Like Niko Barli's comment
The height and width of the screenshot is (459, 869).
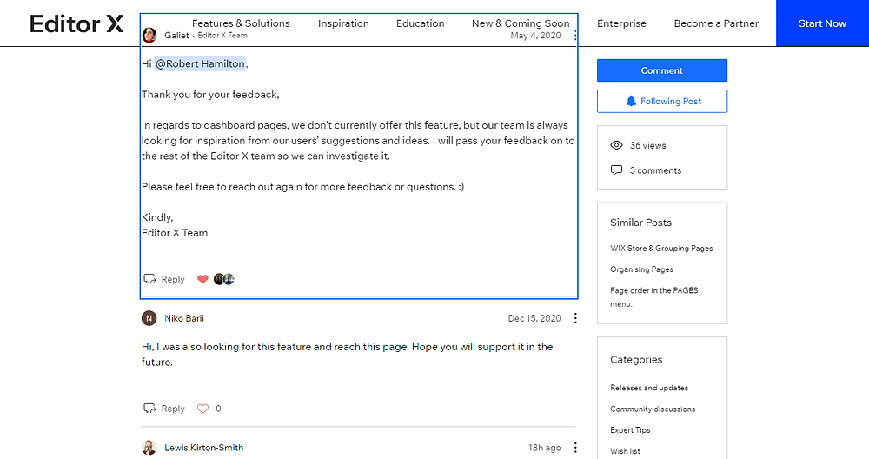(202, 409)
